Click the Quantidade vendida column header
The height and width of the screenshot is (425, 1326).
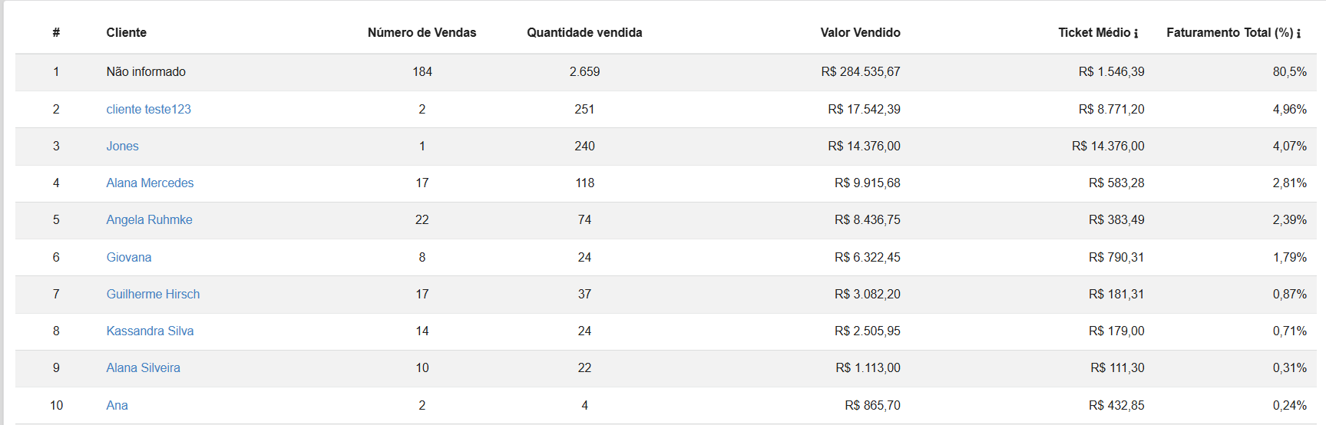pyautogui.click(x=584, y=32)
